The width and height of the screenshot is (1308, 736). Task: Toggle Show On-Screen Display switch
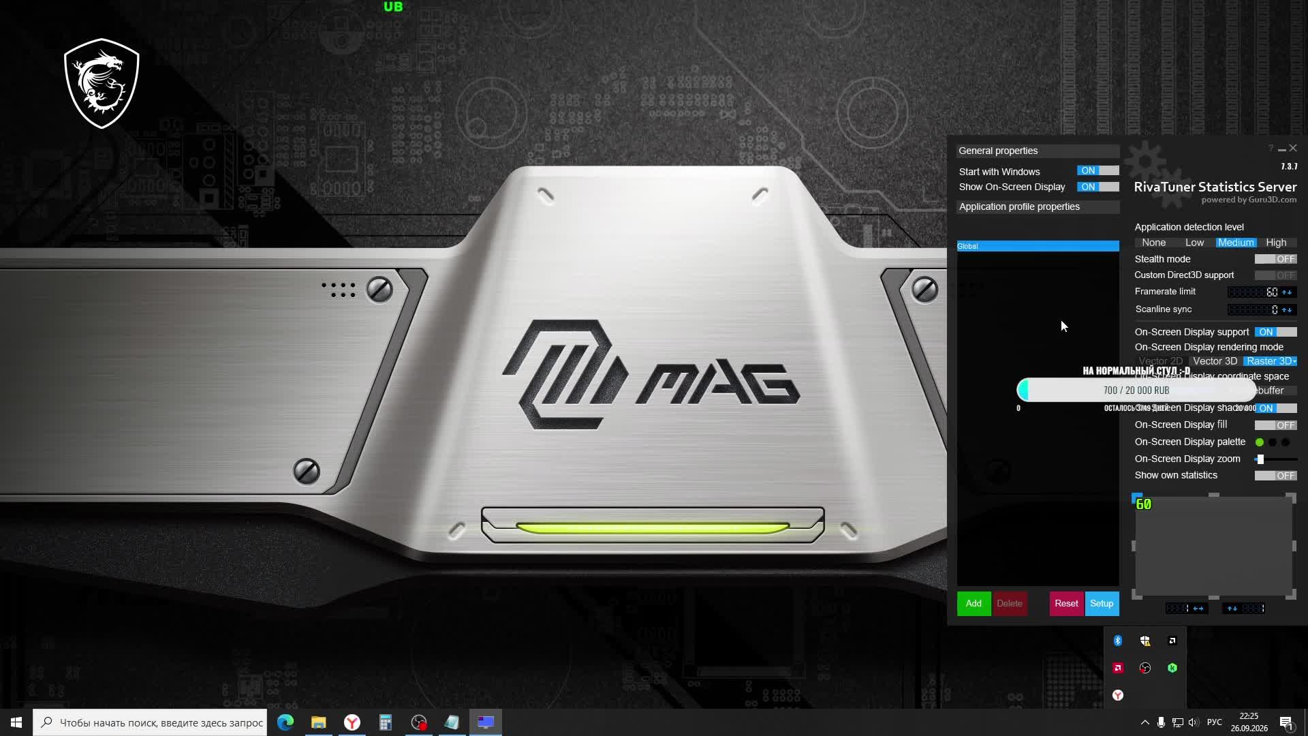pyautogui.click(x=1097, y=187)
